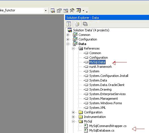Click Solution 'Data' (4 projects) root node
This screenshot has height=133, width=149.
coord(91,30)
